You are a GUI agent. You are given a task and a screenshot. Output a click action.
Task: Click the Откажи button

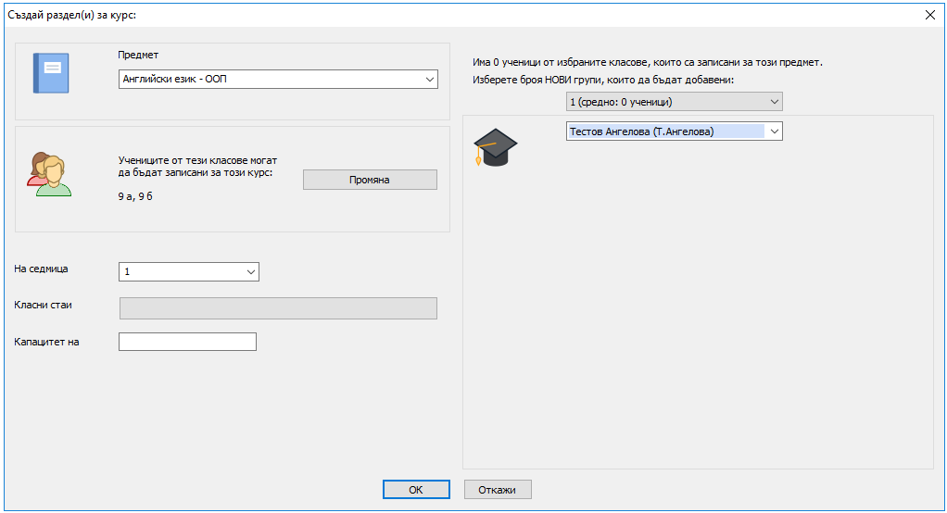498,490
